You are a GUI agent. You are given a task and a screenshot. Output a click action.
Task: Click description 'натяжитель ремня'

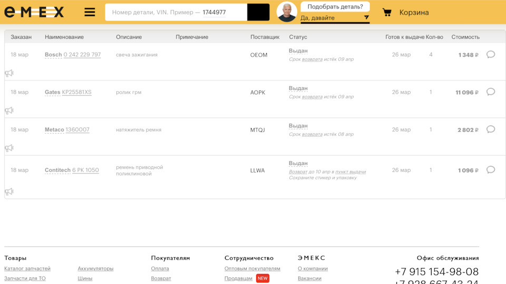point(139,130)
